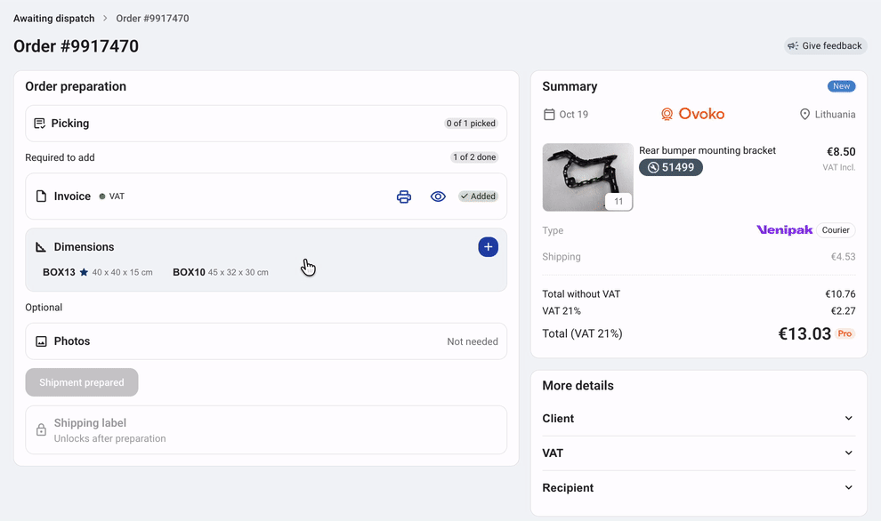Click the Invoice document icon
The image size is (881, 521).
pos(41,196)
